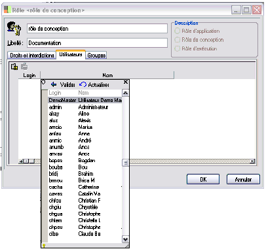Switch to the Utilisateurs tab
266x249 pixels.
[71, 54]
